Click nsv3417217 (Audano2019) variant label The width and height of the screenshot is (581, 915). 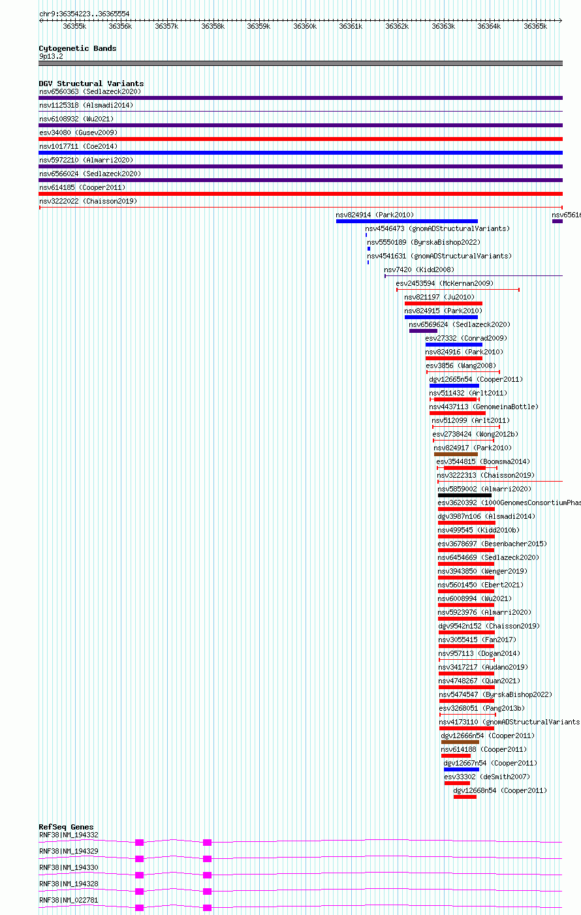tap(483, 667)
